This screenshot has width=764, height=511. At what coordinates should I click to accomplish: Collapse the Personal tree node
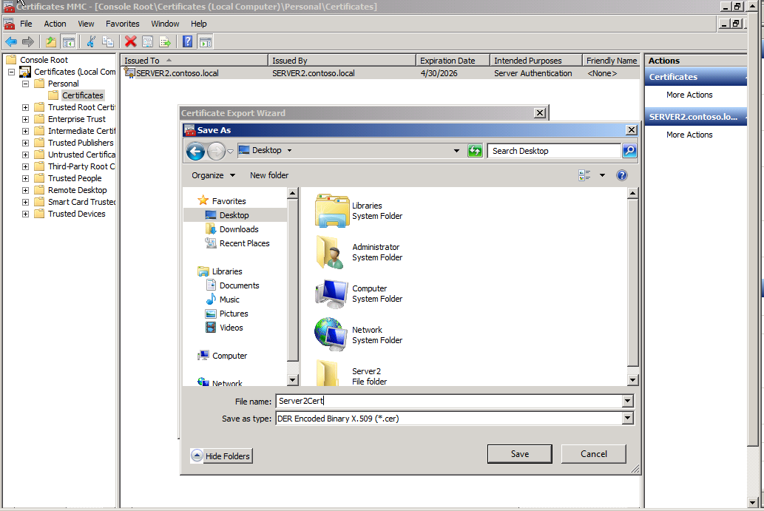(x=25, y=84)
